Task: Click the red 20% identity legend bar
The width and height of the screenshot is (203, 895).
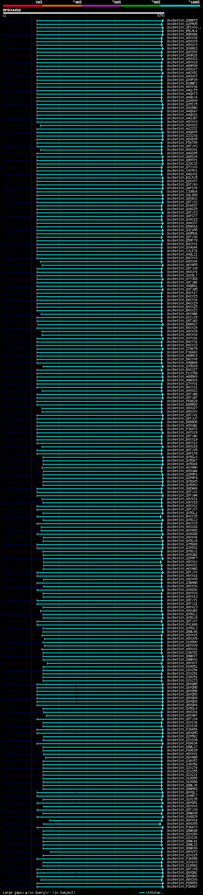Action: (23, 6)
